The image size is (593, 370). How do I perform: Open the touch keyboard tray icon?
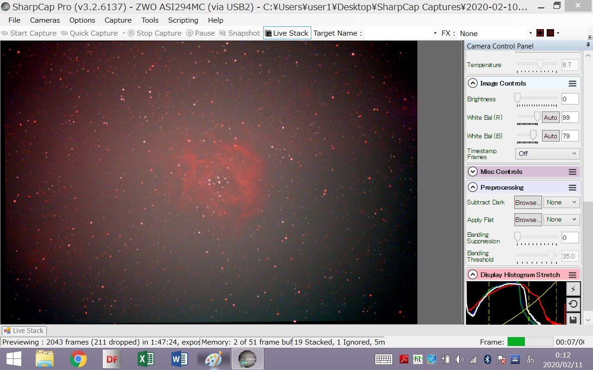click(x=384, y=359)
